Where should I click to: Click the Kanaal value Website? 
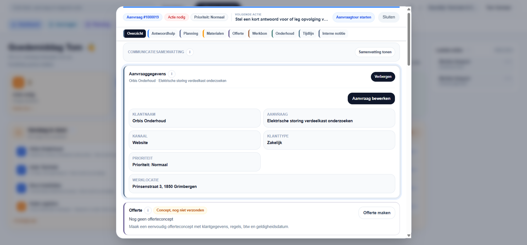[140, 143]
